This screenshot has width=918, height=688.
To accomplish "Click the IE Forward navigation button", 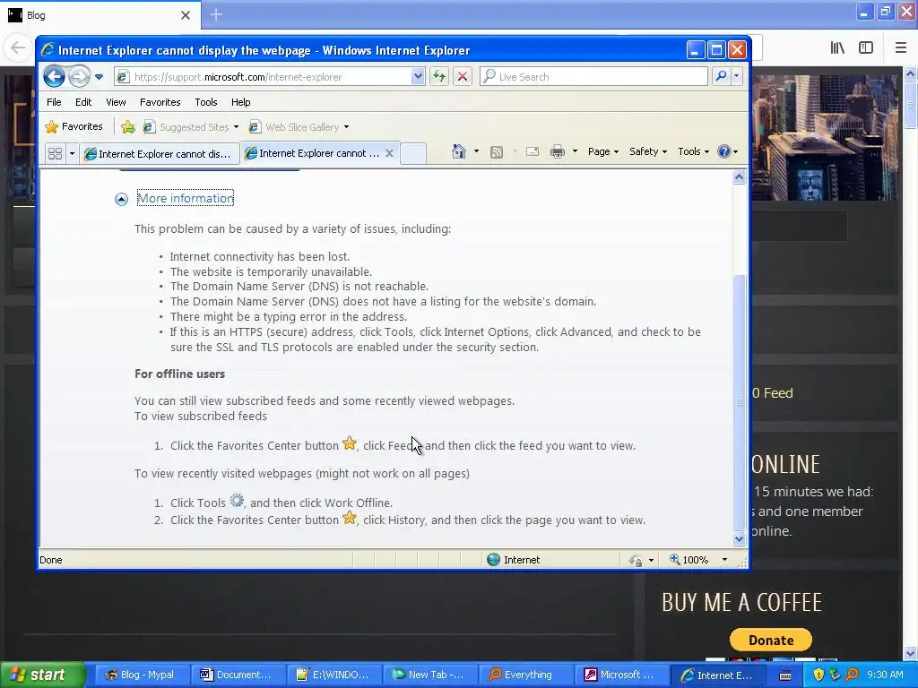I will pyautogui.click(x=79, y=77).
